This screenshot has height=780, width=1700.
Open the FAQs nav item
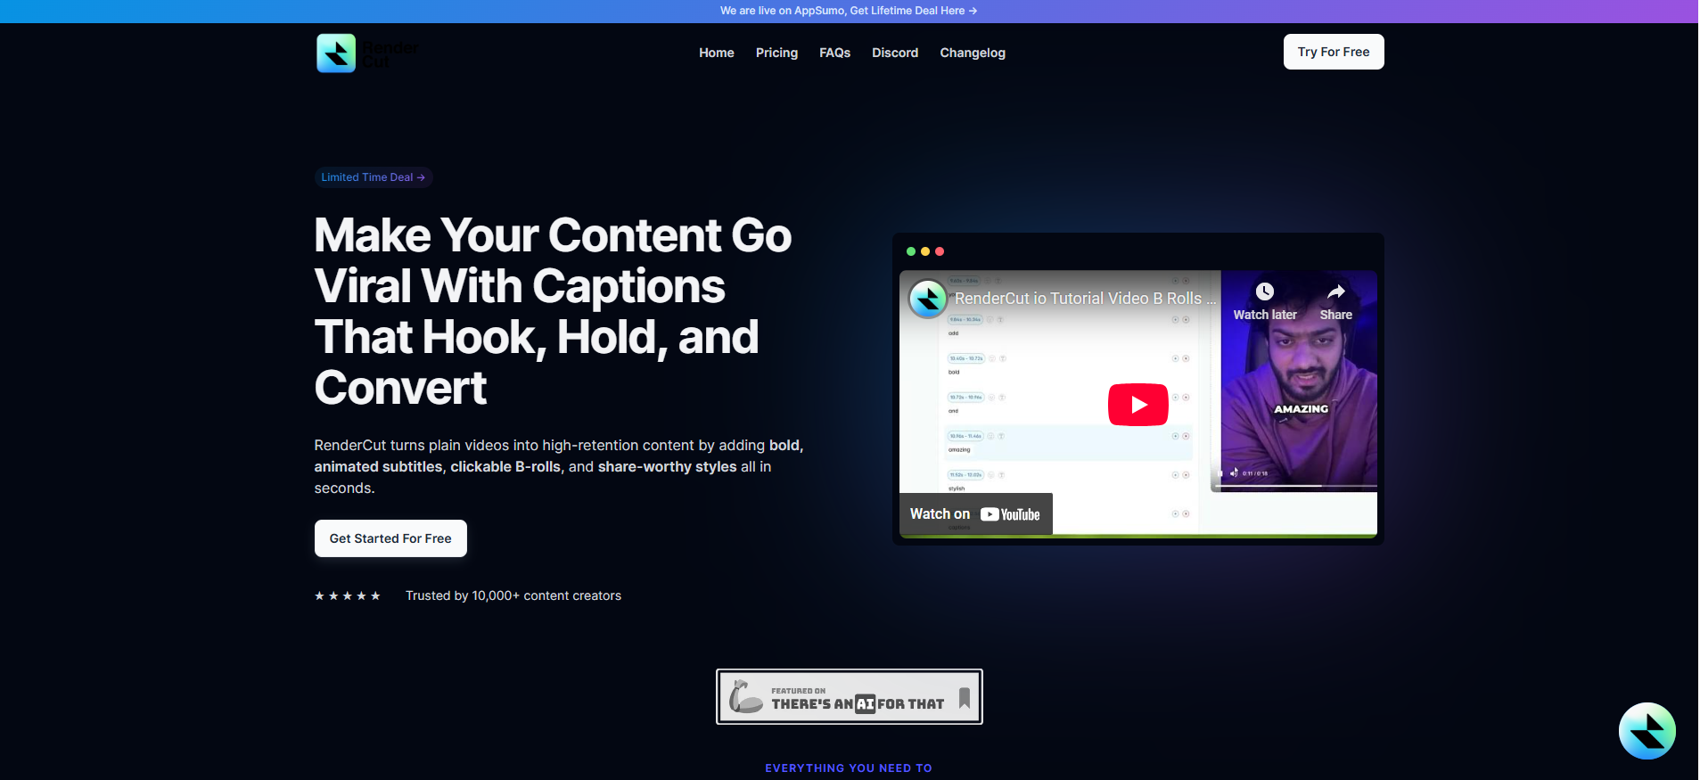point(834,53)
